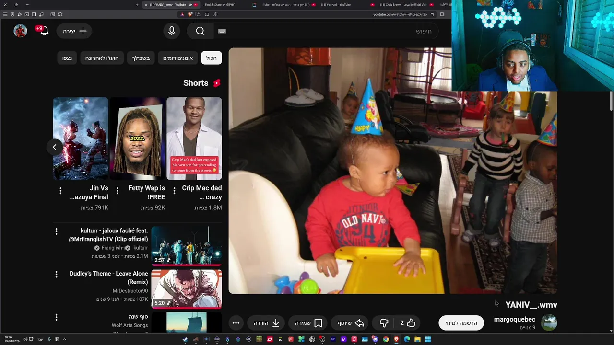Open options for סוף שנה video
The height and width of the screenshot is (345, 614).
pyautogui.click(x=56, y=317)
